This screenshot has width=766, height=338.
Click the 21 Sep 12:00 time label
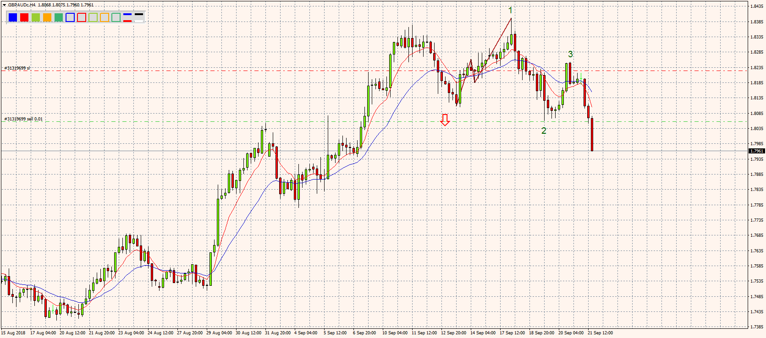[601, 333]
